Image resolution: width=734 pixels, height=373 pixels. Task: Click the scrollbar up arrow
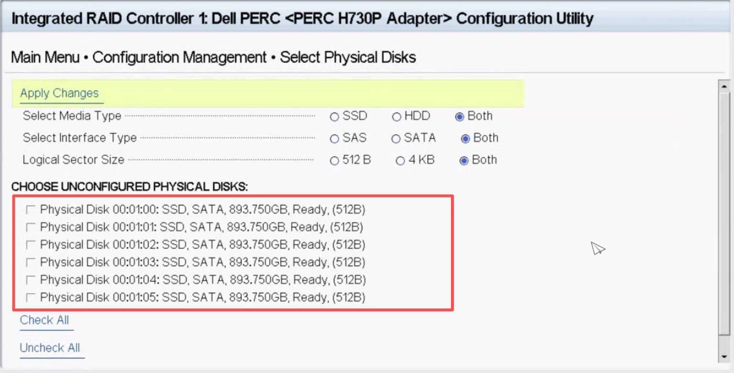pos(724,87)
